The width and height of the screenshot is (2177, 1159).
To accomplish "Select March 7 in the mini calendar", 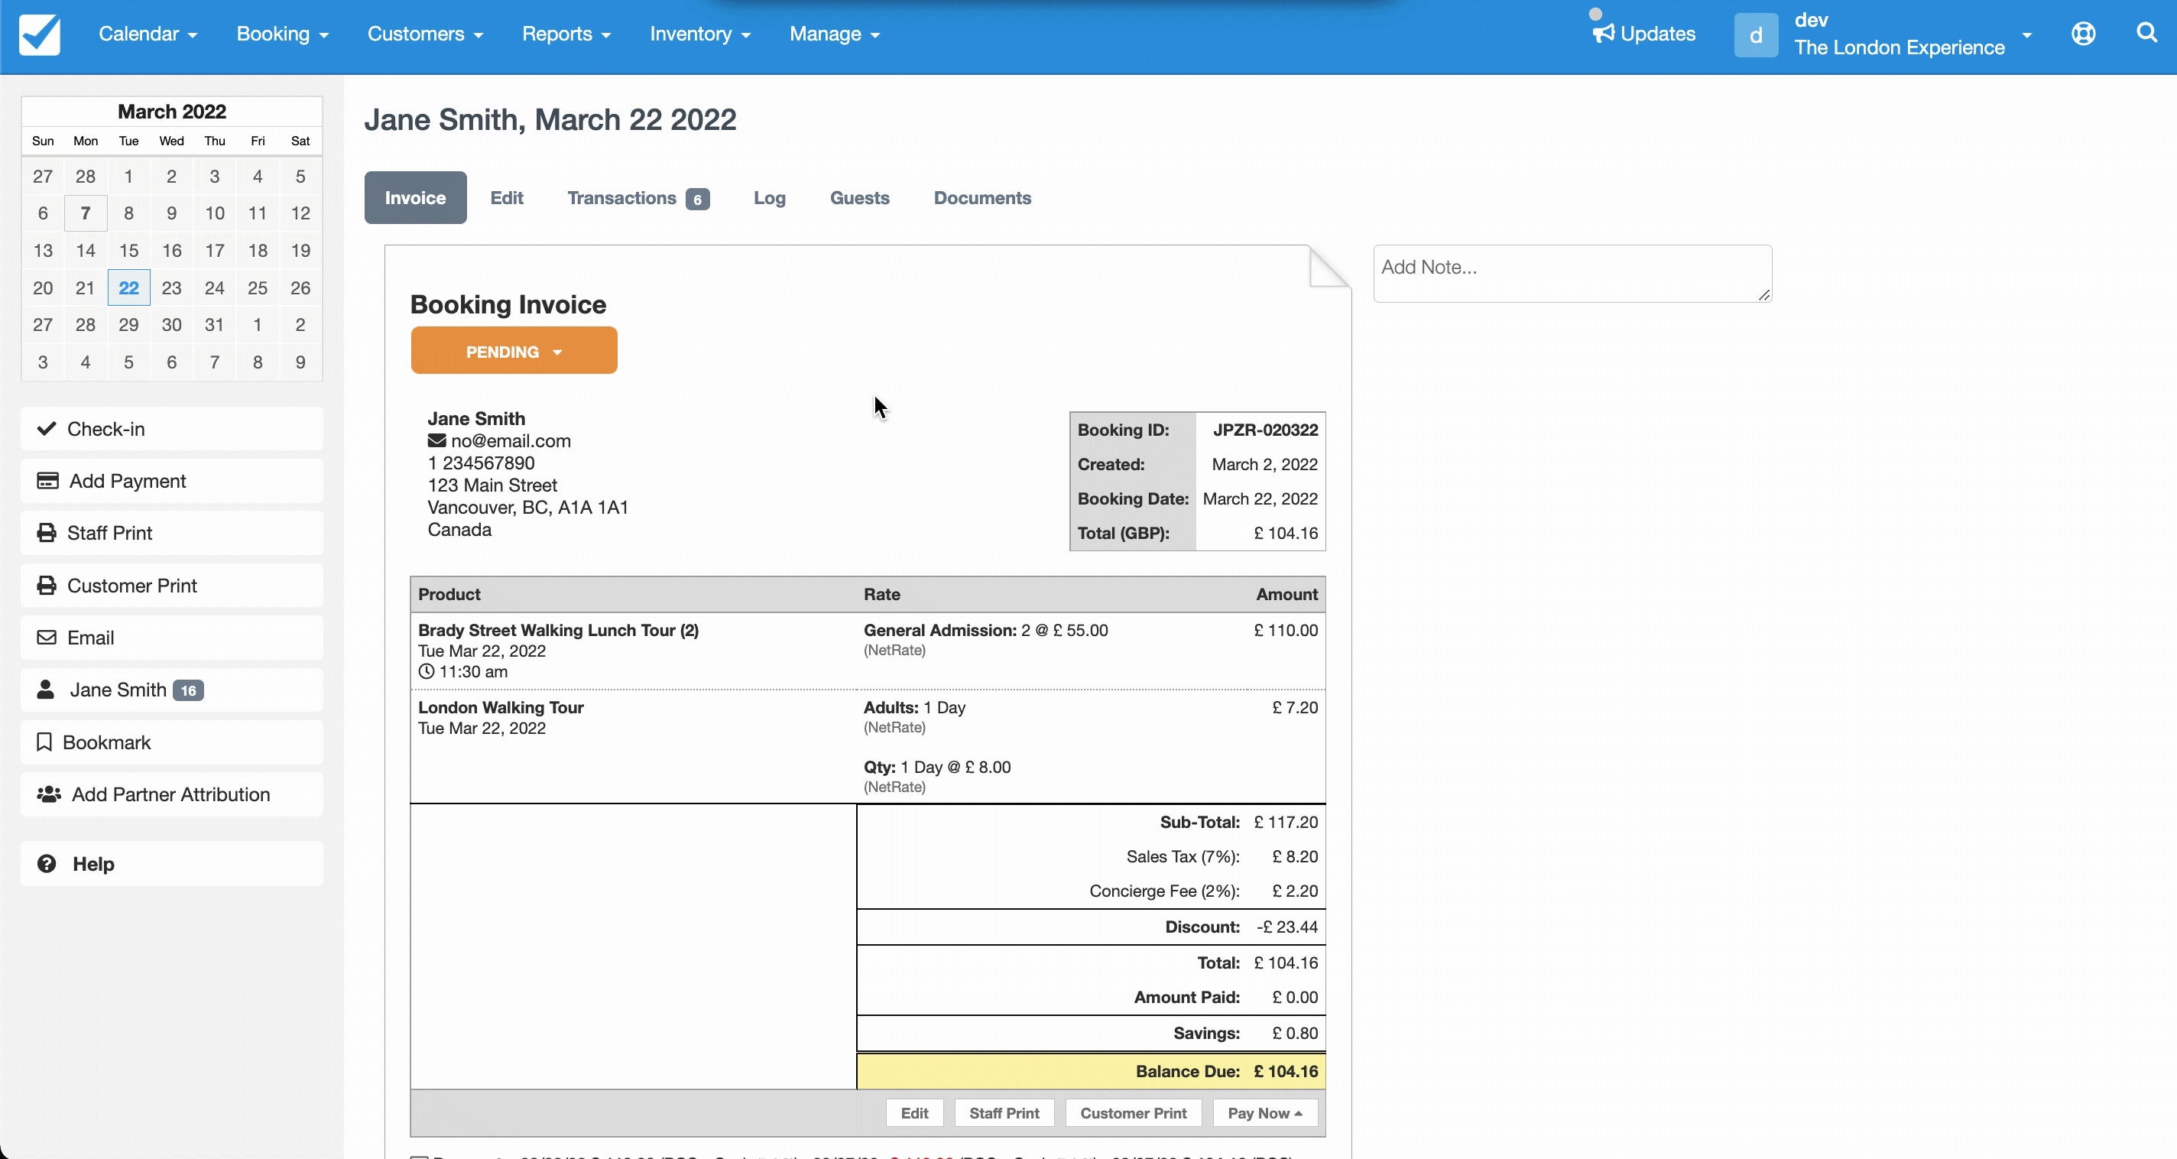I will (x=86, y=213).
